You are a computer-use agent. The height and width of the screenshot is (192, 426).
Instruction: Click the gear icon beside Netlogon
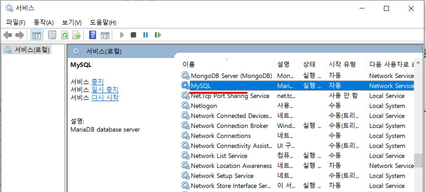pos(185,105)
